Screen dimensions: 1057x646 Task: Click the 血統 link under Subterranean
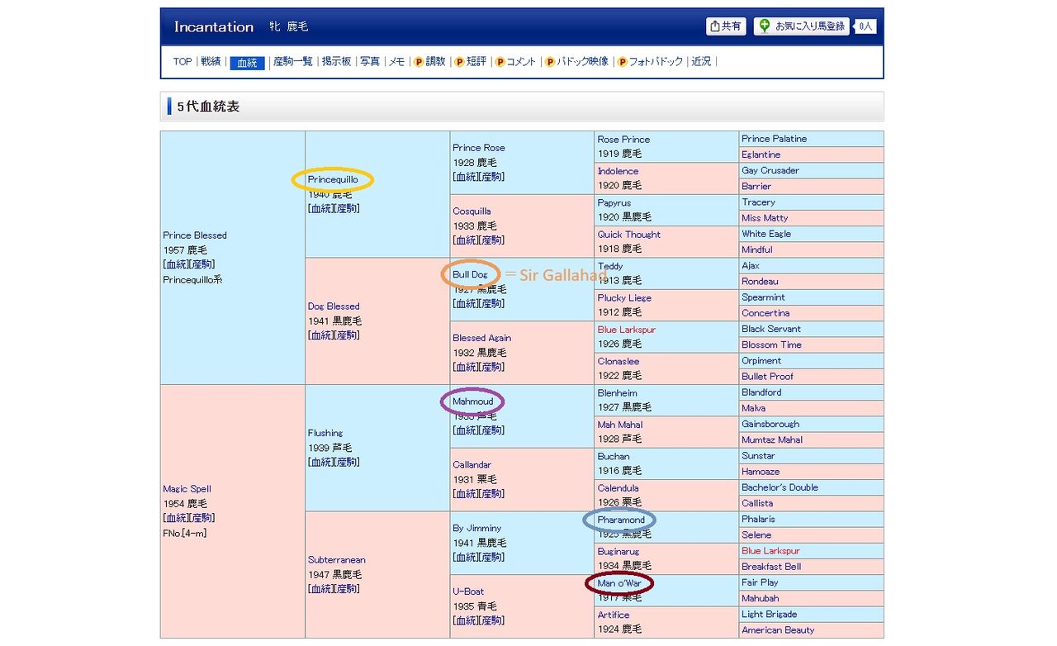point(321,589)
